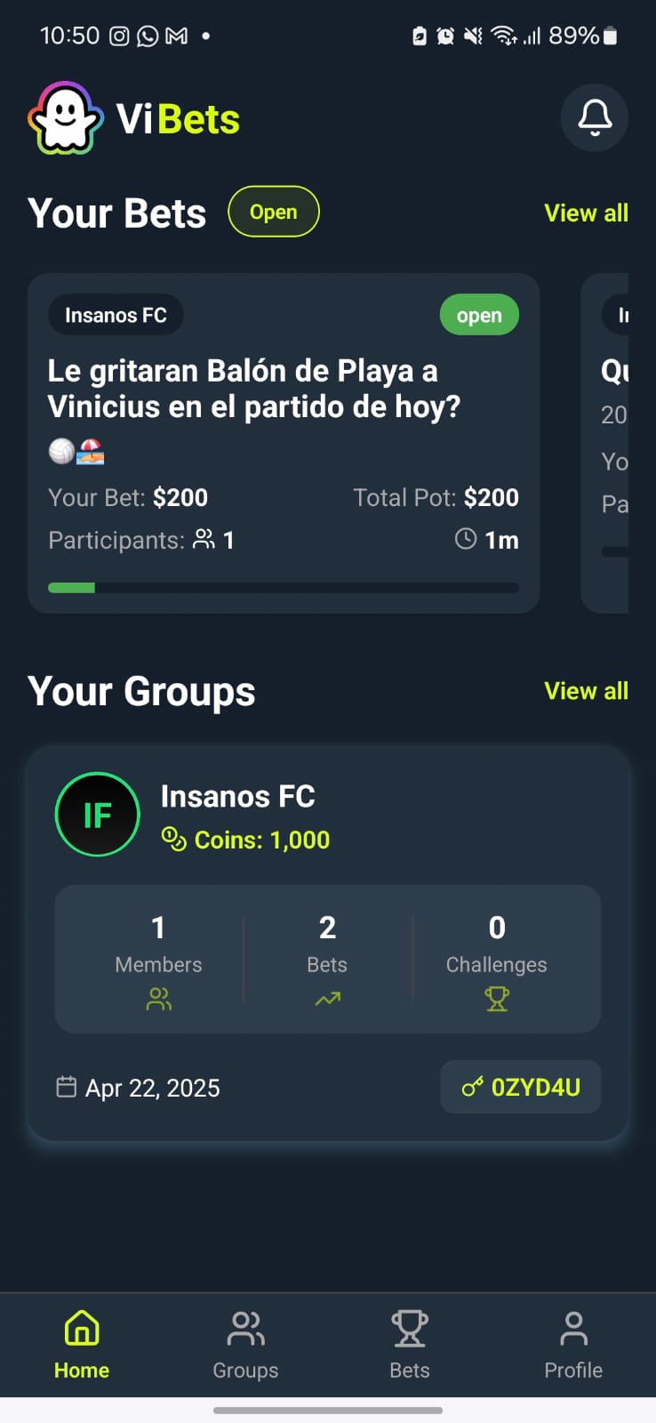The image size is (656, 1423).
Task: Tap the Members people icon
Action: click(x=158, y=999)
